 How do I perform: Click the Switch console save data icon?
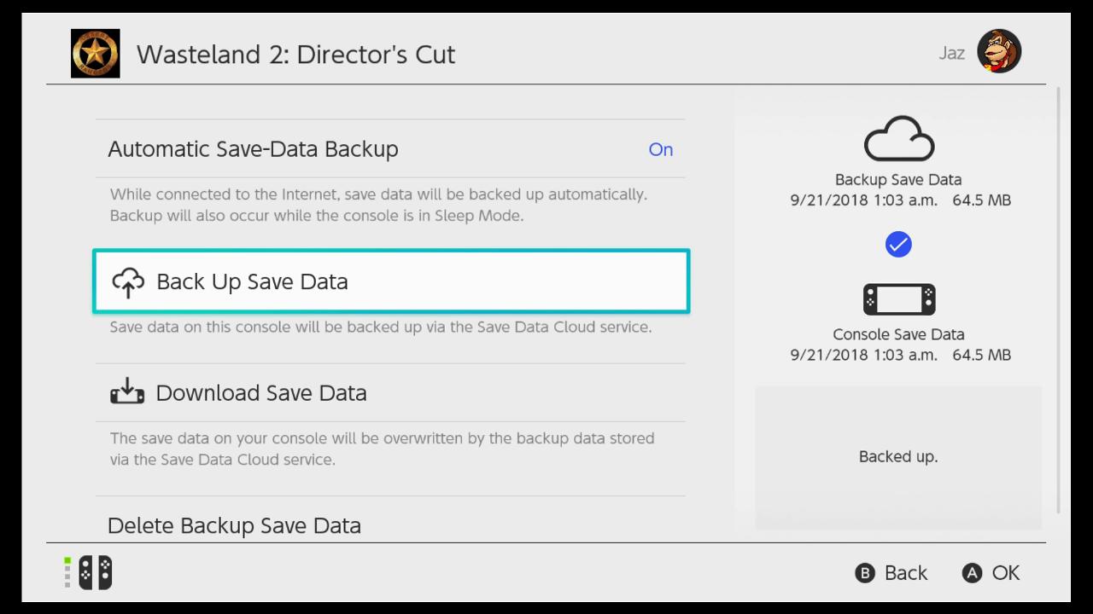(x=898, y=299)
